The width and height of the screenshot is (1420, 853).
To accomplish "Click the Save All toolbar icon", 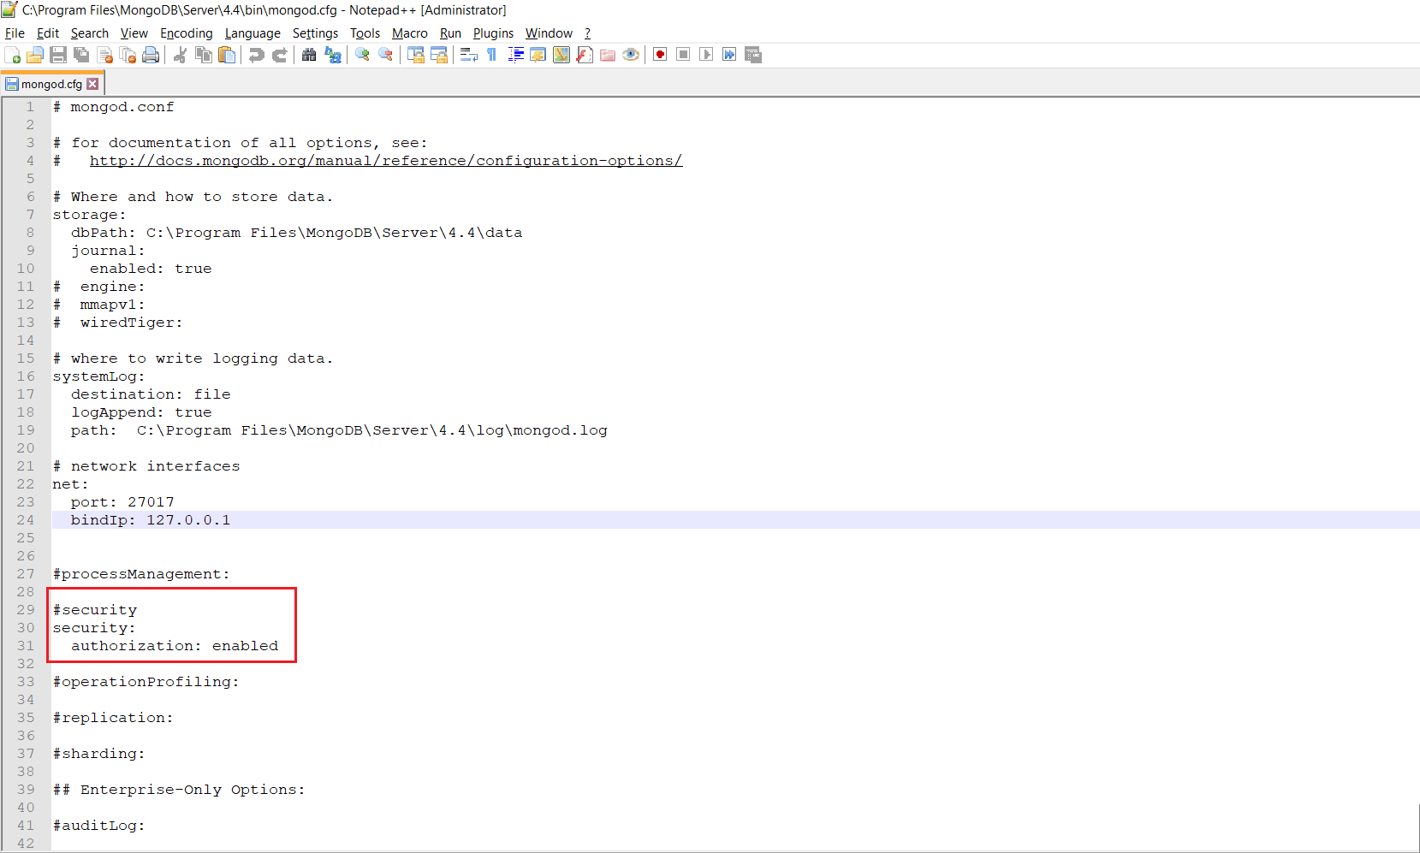I will 81,55.
